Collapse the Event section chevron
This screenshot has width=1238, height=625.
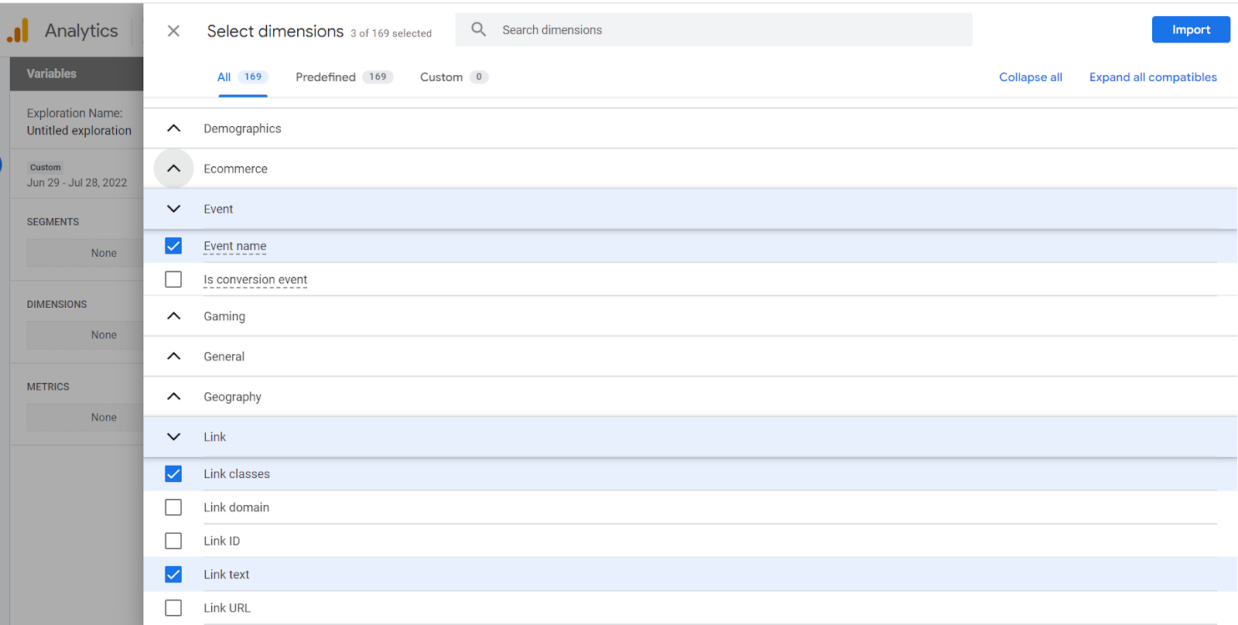(x=174, y=209)
